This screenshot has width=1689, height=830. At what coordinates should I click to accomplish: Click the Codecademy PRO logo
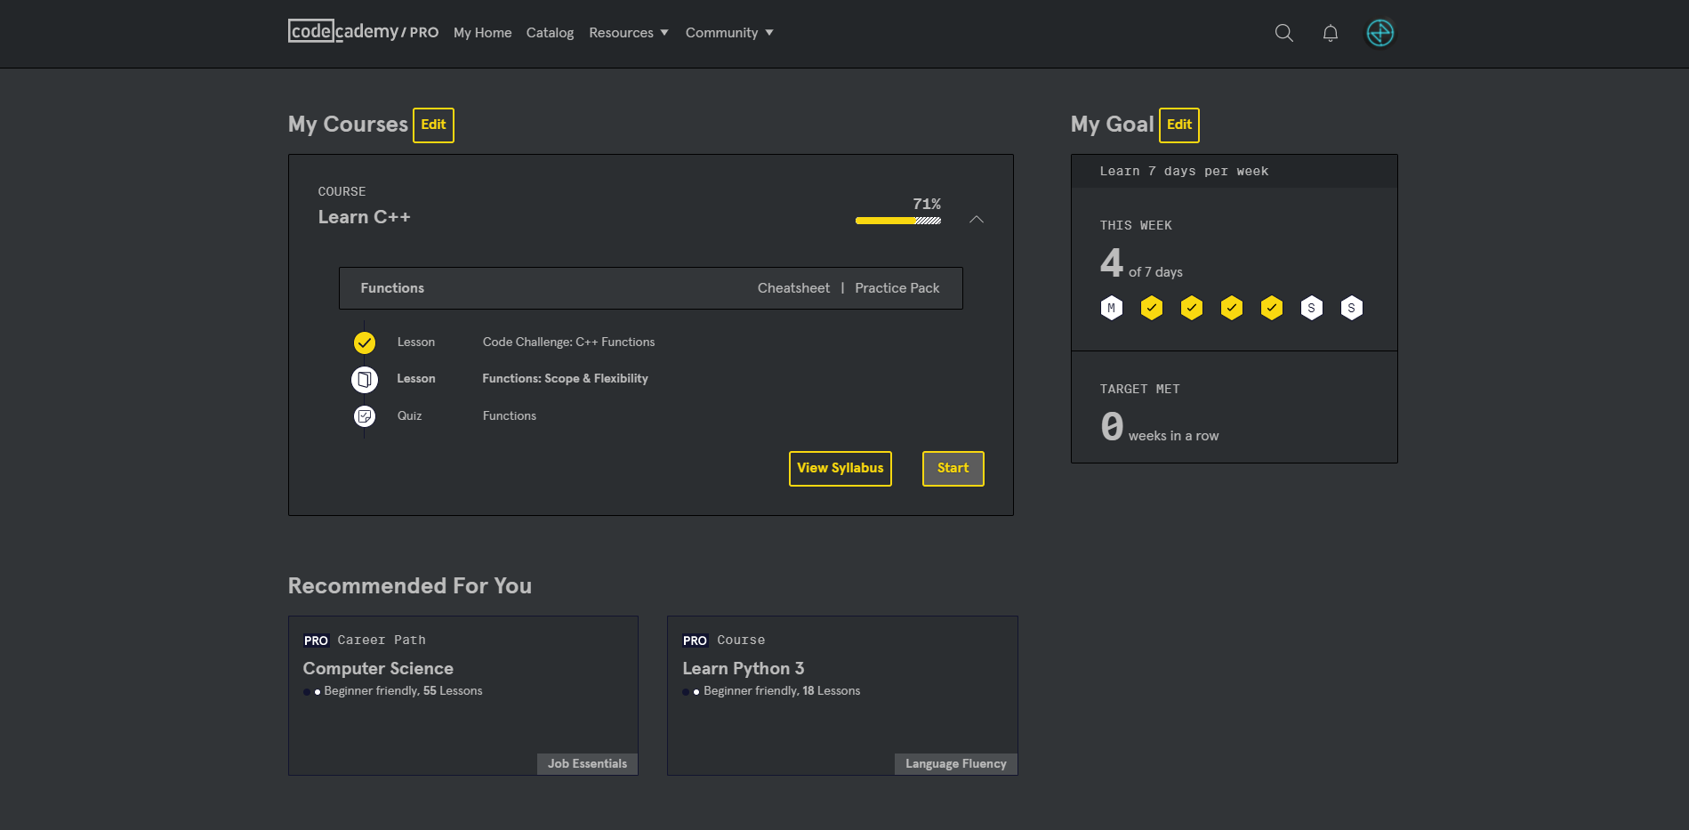tap(363, 31)
